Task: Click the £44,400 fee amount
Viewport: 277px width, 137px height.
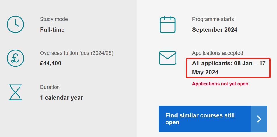Action: (51, 63)
